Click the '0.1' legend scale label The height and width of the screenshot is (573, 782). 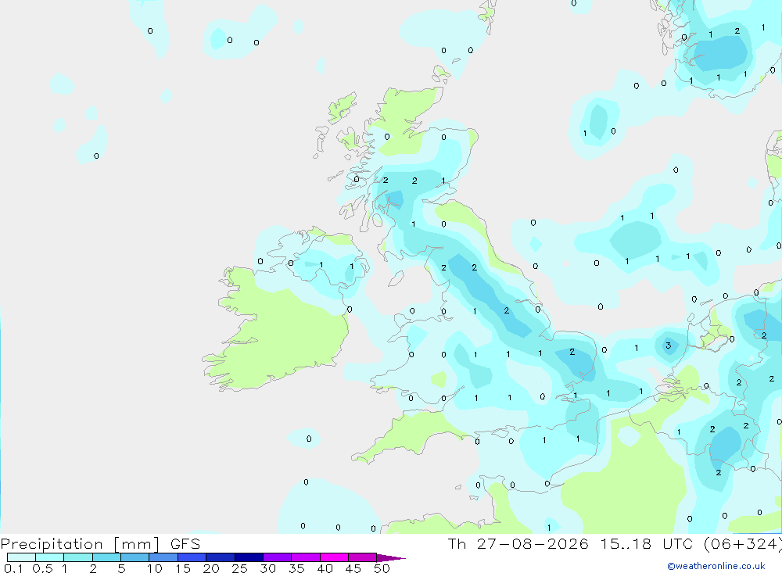13,568
